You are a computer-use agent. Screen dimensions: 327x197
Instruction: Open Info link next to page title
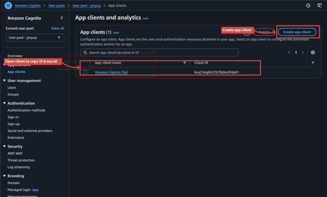pos(145,19)
